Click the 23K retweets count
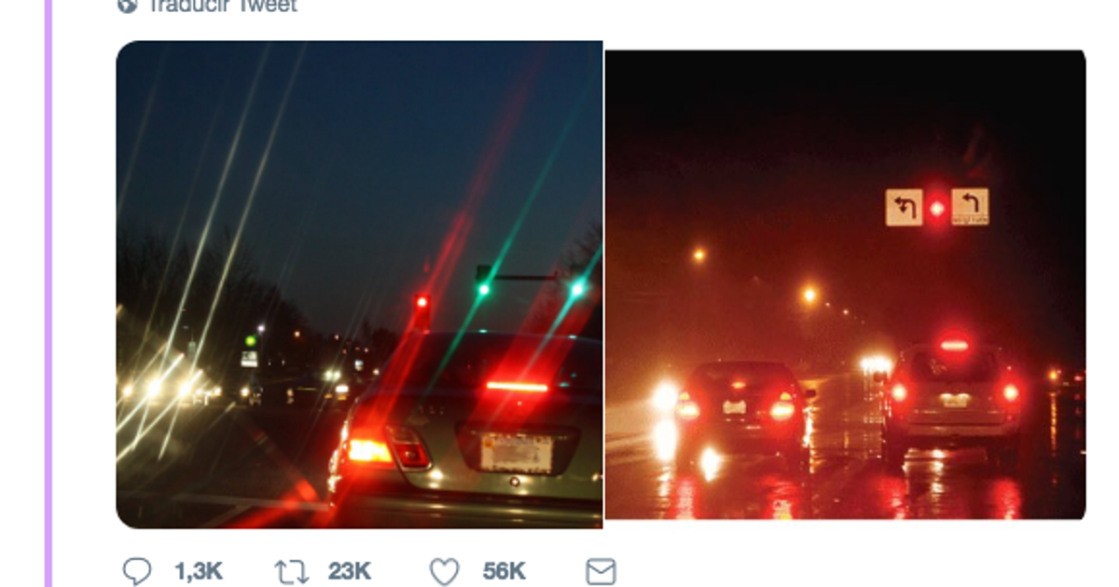The width and height of the screenshot is (1119, 587). (x=350, y=571)
